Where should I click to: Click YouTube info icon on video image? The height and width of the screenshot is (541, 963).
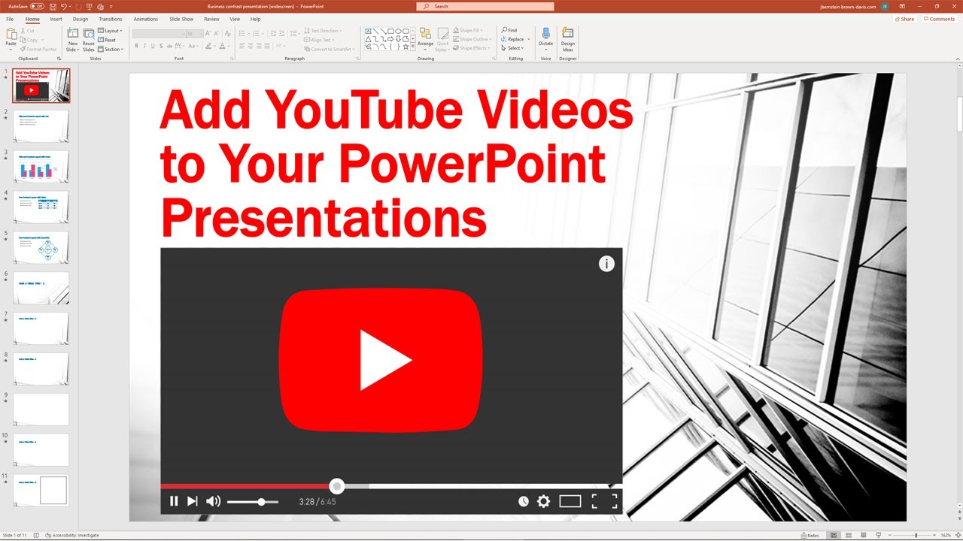606,264
